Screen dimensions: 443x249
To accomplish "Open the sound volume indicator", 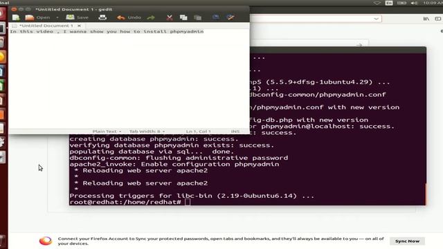I will pyautogui.click(x=414, y=3).
